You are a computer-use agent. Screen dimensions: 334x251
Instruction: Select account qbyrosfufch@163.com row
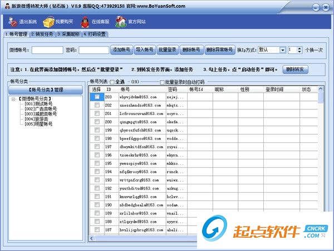pos(204,130)
